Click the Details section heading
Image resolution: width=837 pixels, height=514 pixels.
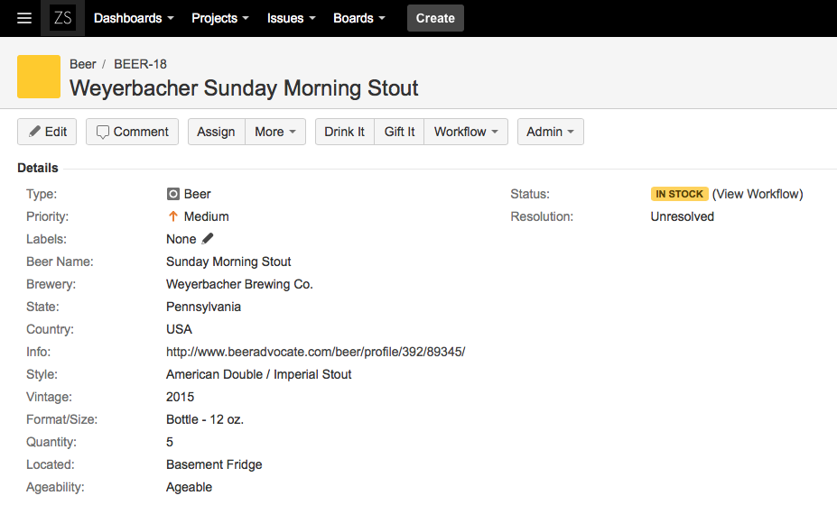pos(37,168)
